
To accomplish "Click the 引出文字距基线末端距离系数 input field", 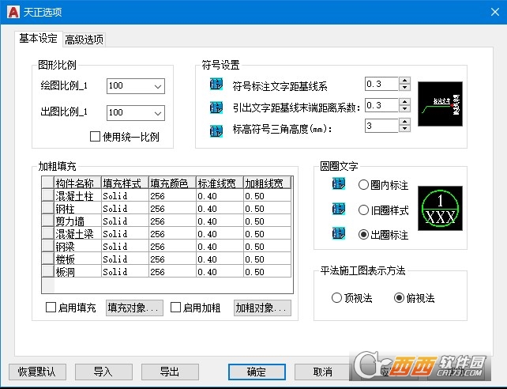I will coord(381,105).
